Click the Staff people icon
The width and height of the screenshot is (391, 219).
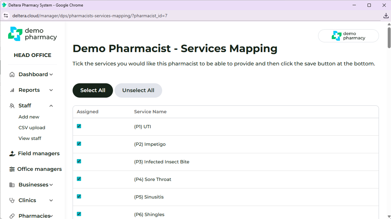coord(12,106)
